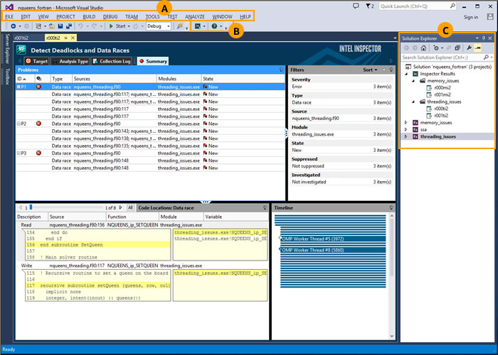This screenshot has width=498, height=355.
Task: Click the Sign in link
Action: tap(471, 17)
